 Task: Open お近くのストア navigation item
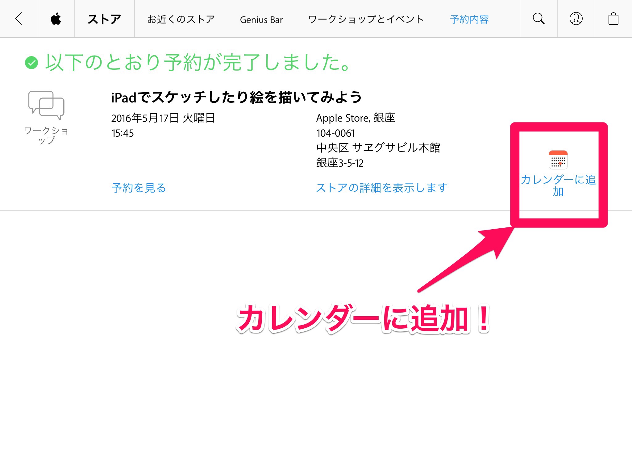[181, 19]
